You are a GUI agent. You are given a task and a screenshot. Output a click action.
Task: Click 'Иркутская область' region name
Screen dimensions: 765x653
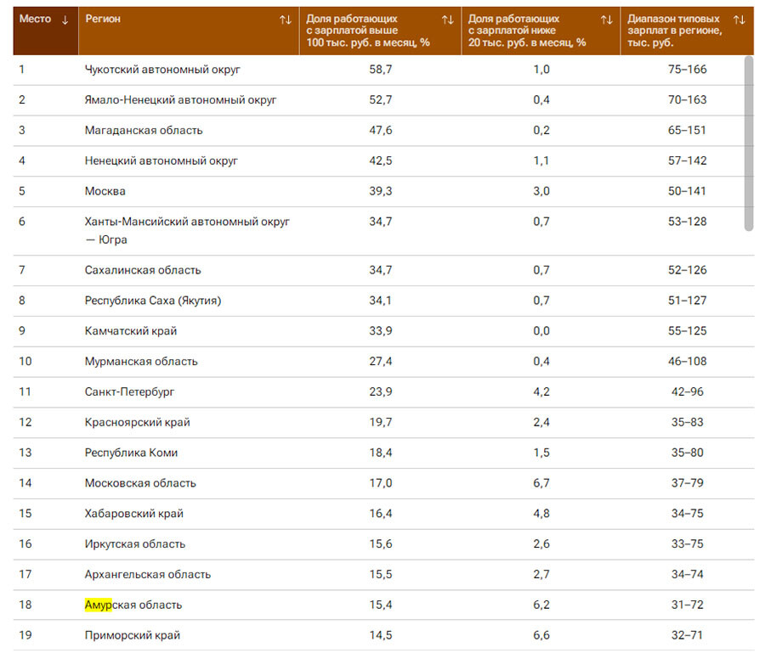(135, 543)
